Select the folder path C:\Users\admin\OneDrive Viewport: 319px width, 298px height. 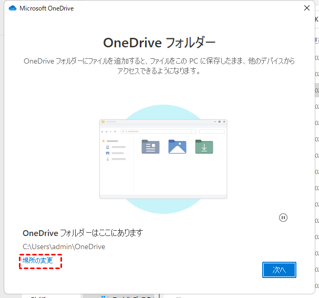click(64, 246)
